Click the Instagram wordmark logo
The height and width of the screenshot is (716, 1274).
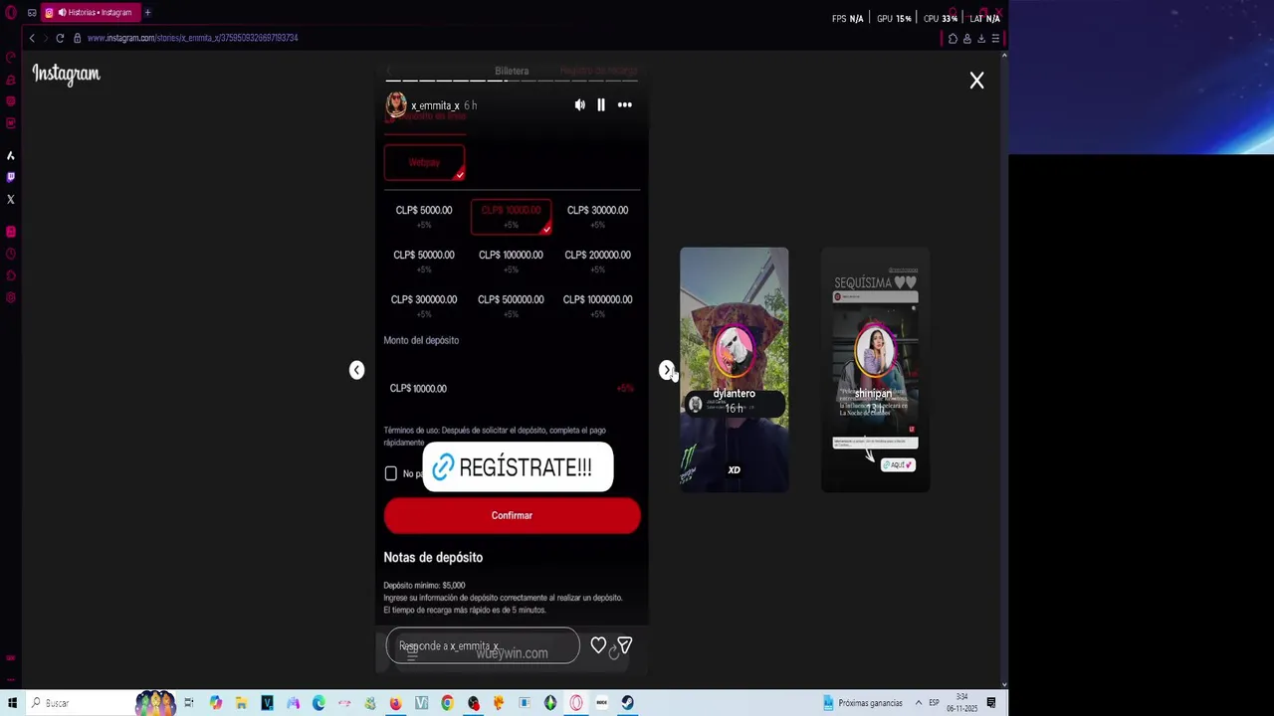[67, 74]
